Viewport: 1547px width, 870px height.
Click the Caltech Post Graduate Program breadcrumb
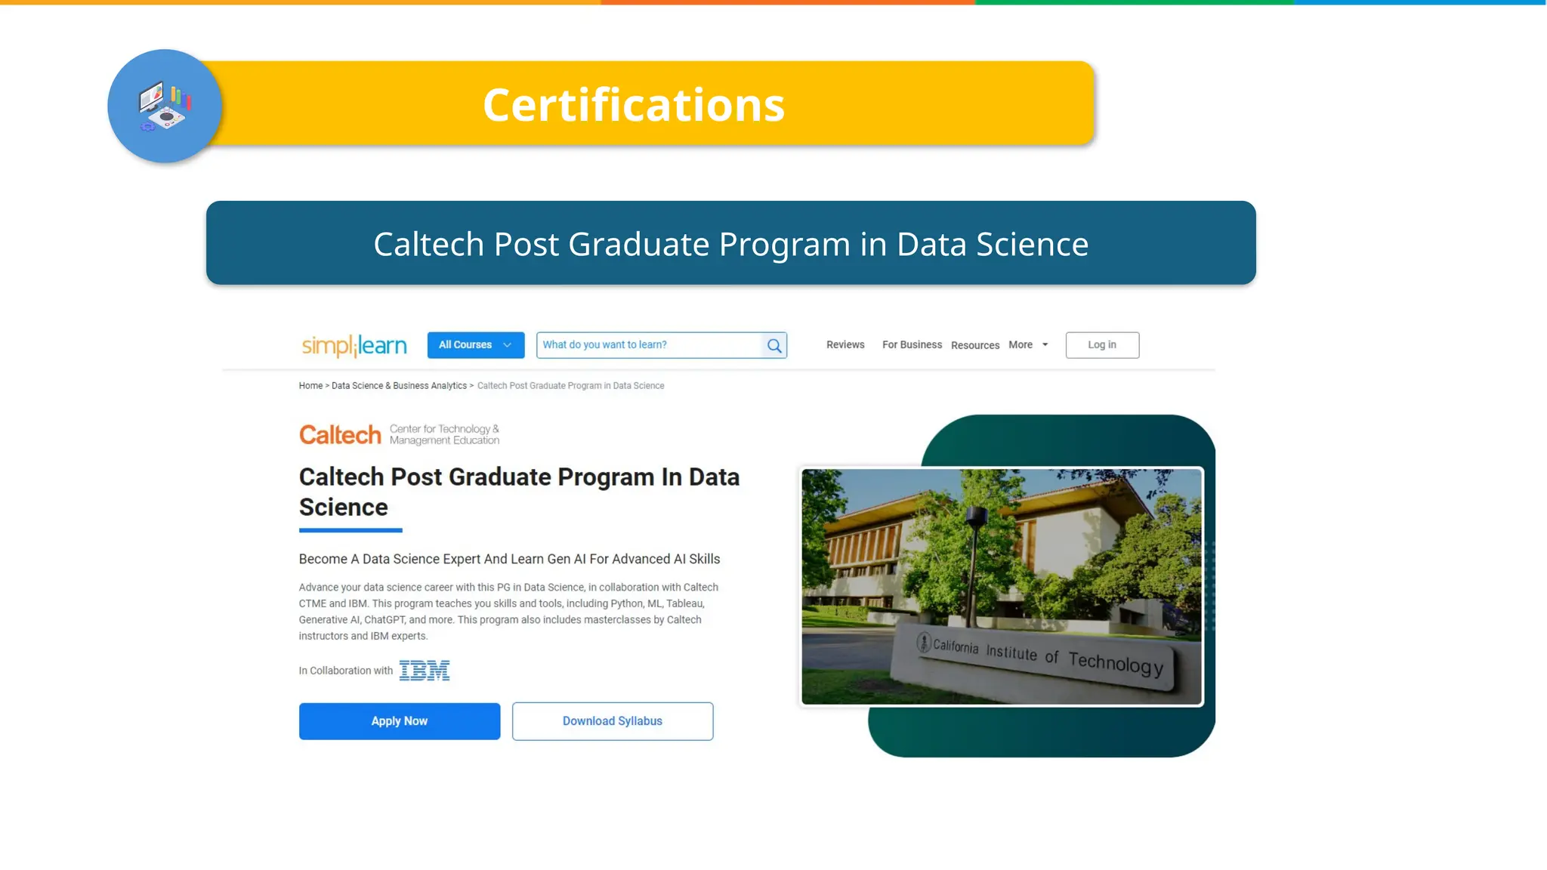(x=570, y=386)
